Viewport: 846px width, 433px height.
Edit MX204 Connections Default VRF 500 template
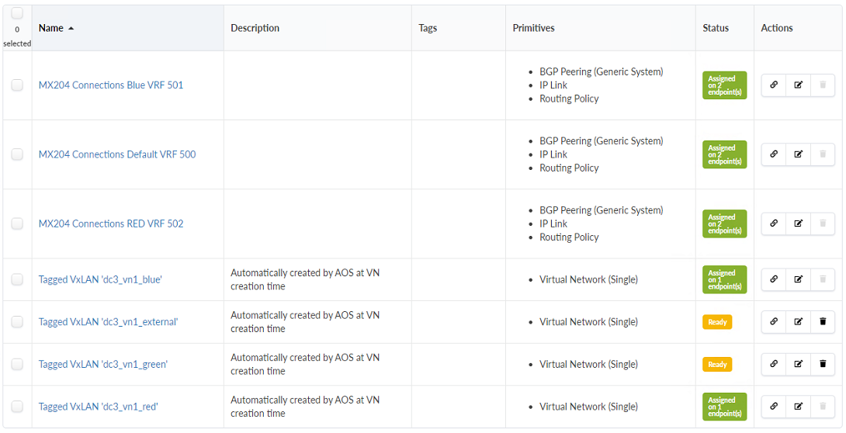[798, 154]
